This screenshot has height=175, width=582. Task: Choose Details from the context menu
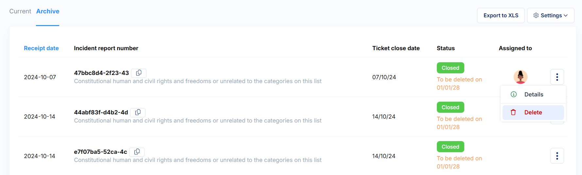point(533,95)
